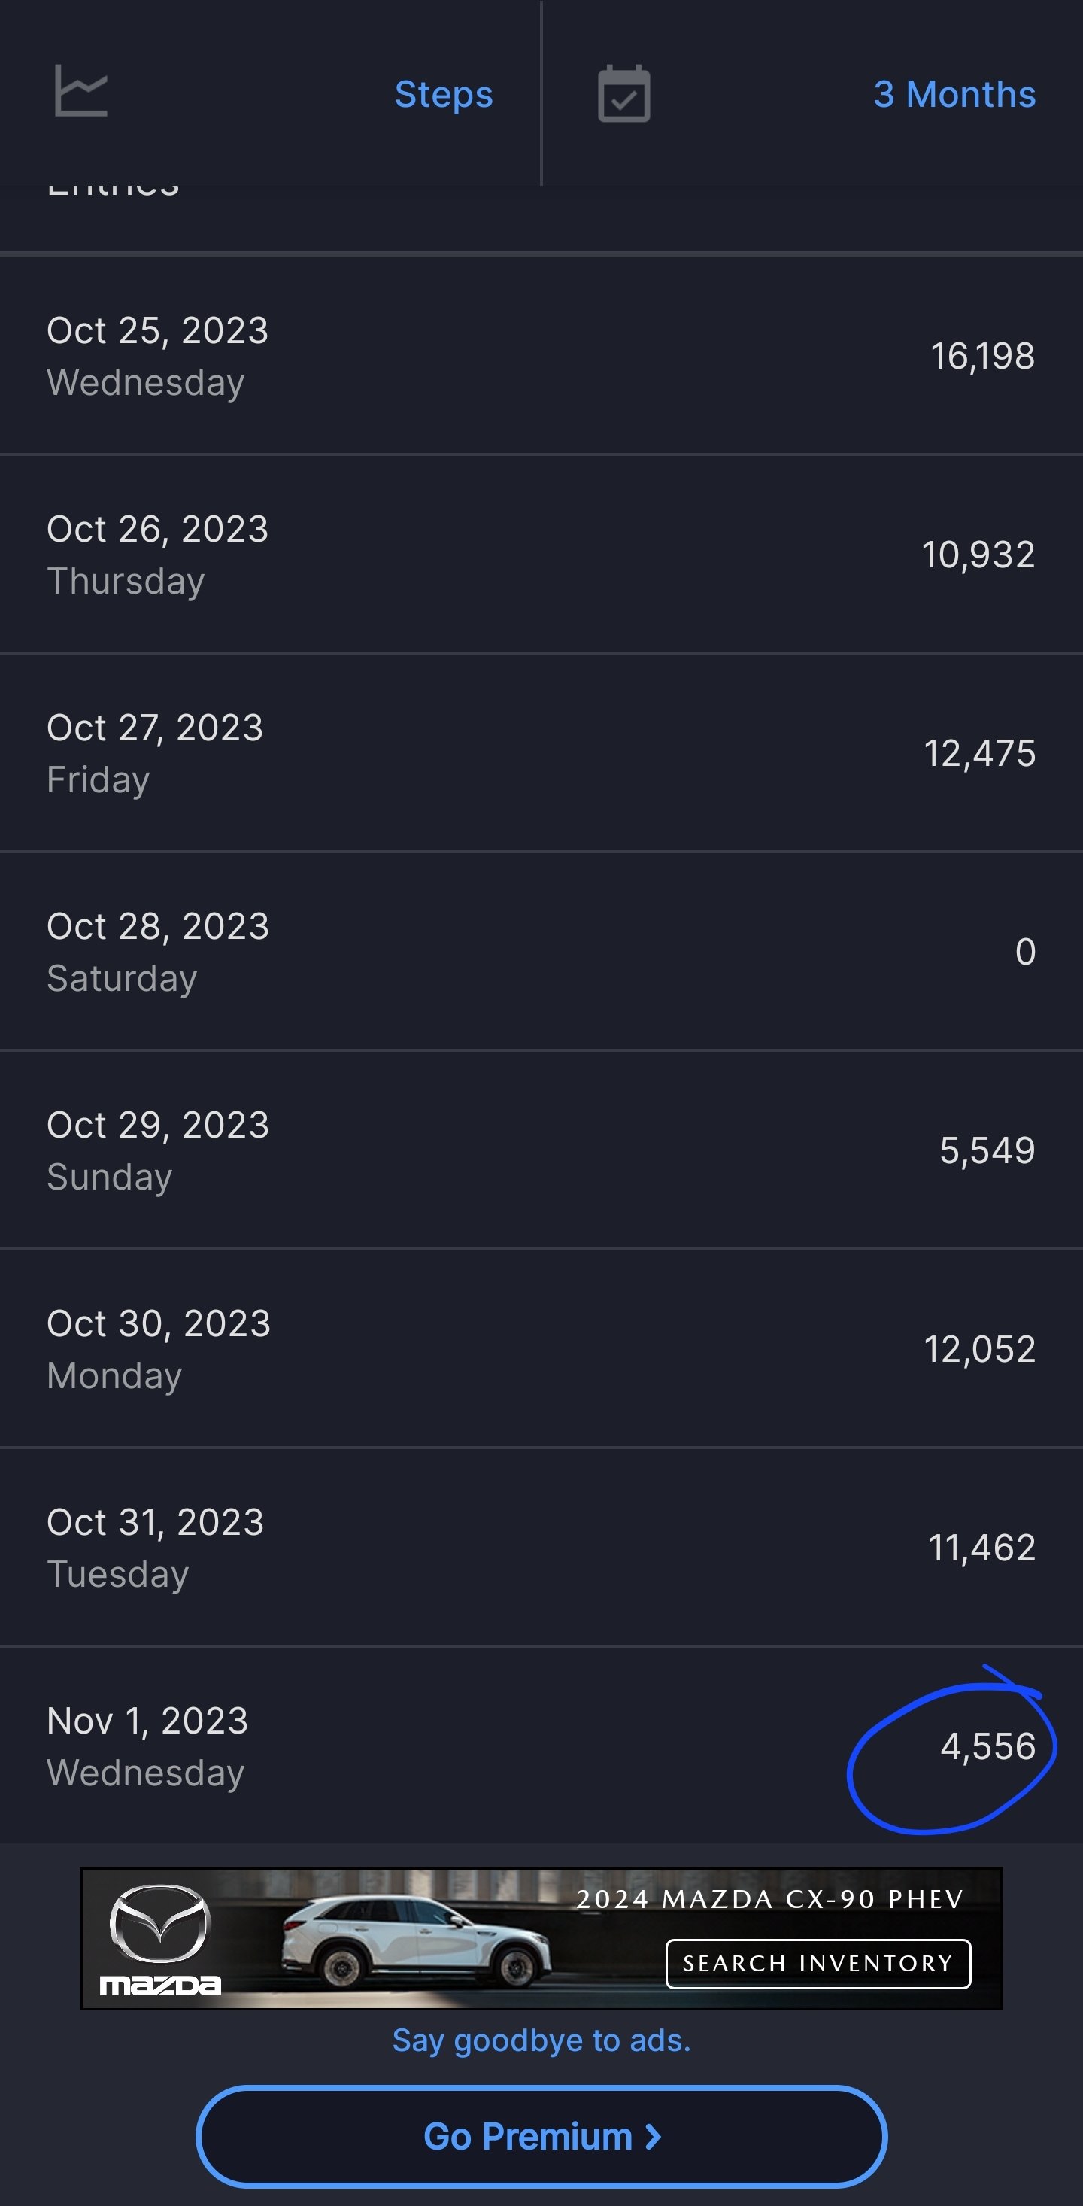Open the Oct 26, 2023 Thursday entry
The width and height of the screenshot is (1083, 2206).
(x=541, y=554)
